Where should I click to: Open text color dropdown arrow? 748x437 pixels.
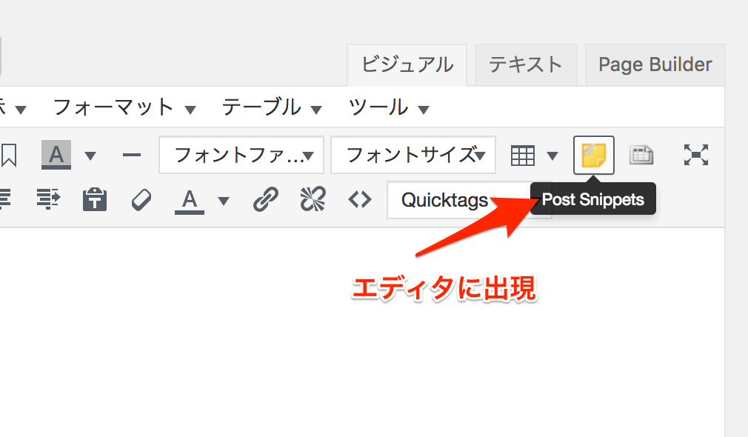(x=223, y=201)
